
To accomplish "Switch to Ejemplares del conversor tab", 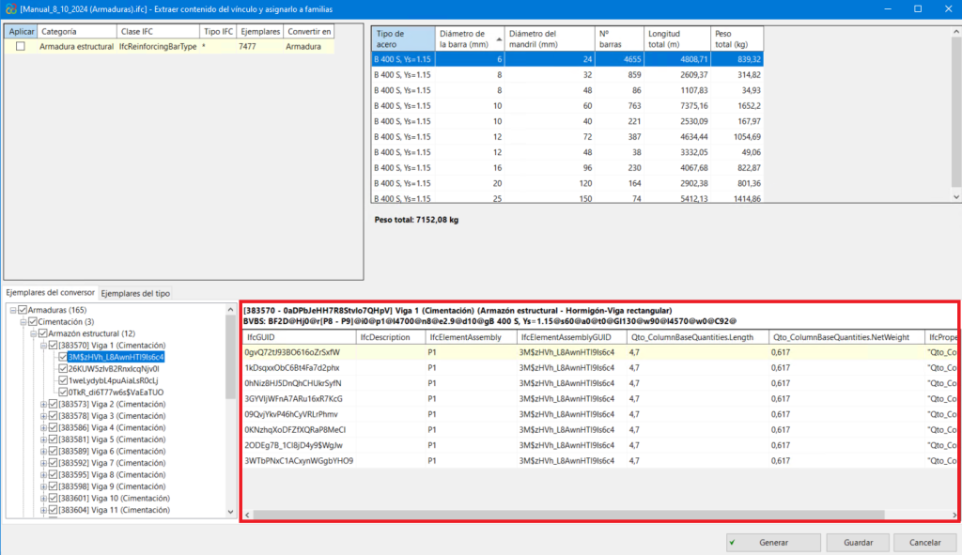I will 51,292.
